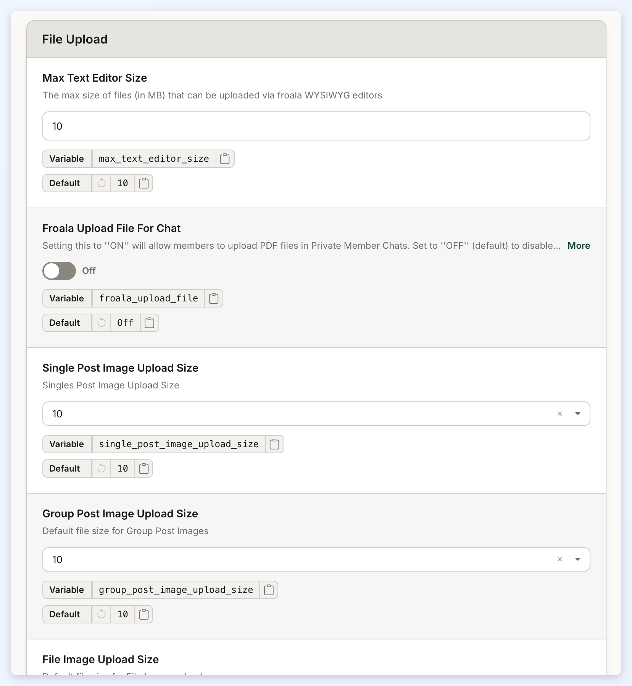Copy the group_post_image_upload_size variable name

click(269, 590)
